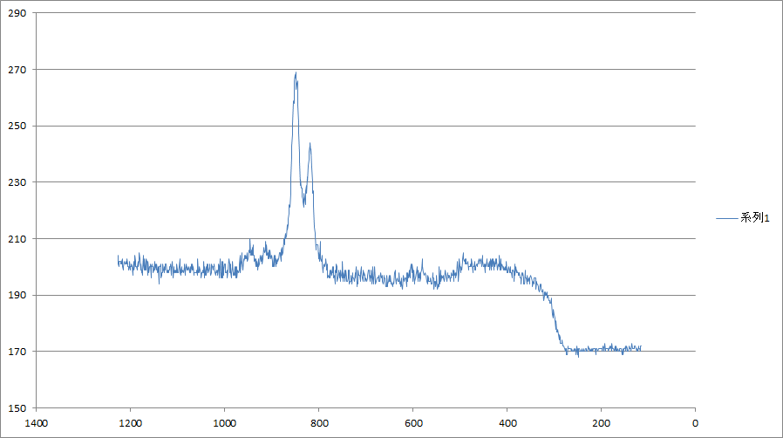
Task: Select the y-axis label 190
Action: pyautogui.click(x=17, y=295)
